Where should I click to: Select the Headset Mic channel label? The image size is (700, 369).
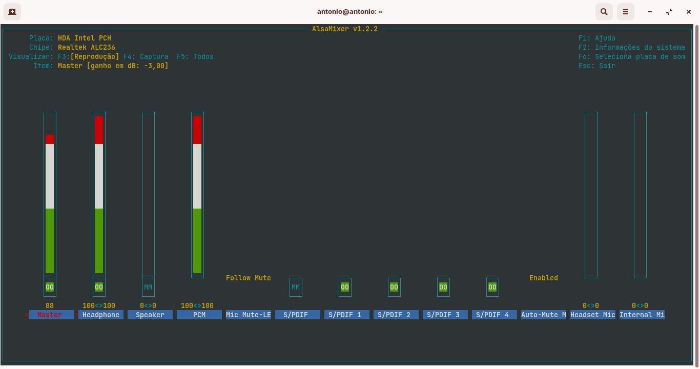coord(593,315)
